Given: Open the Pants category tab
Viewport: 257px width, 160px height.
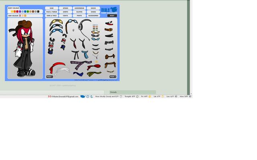Looking at the screenshot, I should click(80, 16).
